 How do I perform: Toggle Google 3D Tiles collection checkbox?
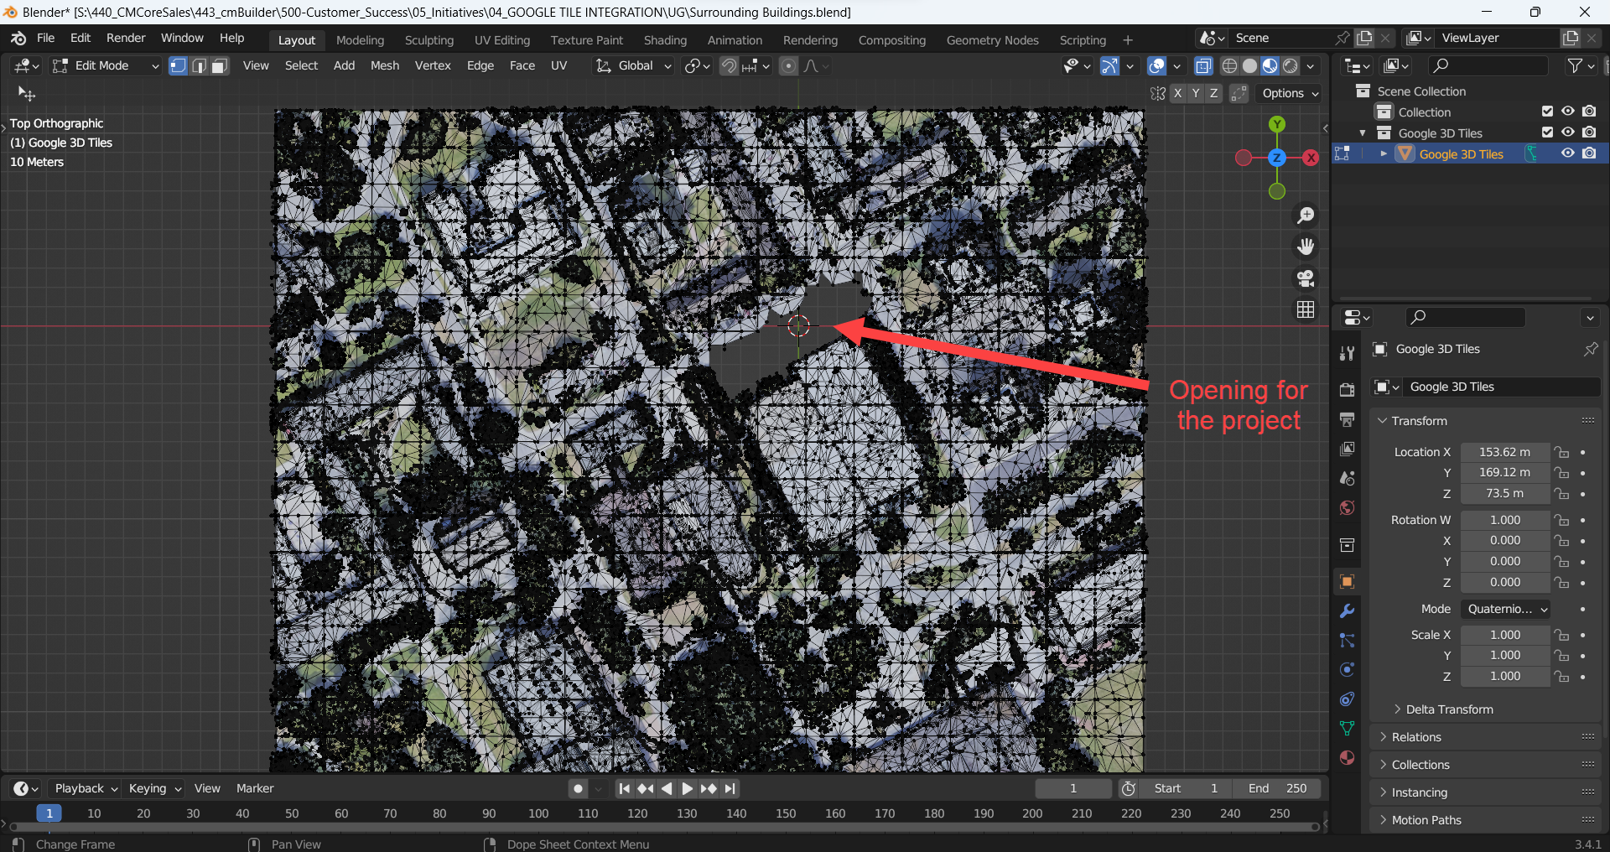1547,132
